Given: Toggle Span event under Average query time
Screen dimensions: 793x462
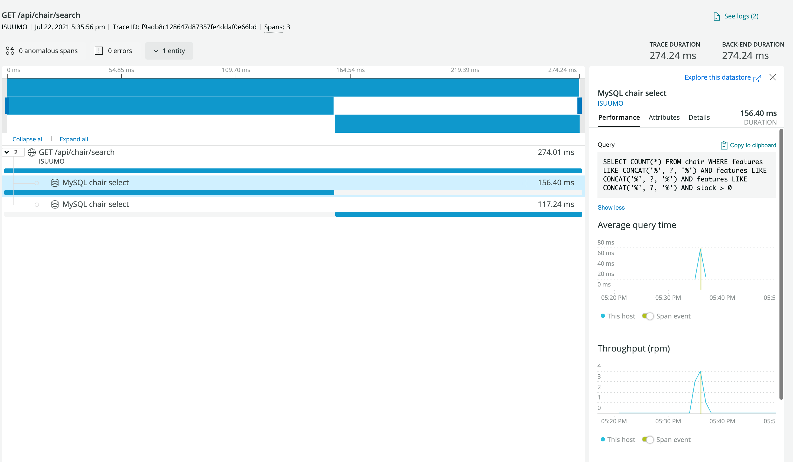Looking at the screenshot, I should (x=648, y=316).
